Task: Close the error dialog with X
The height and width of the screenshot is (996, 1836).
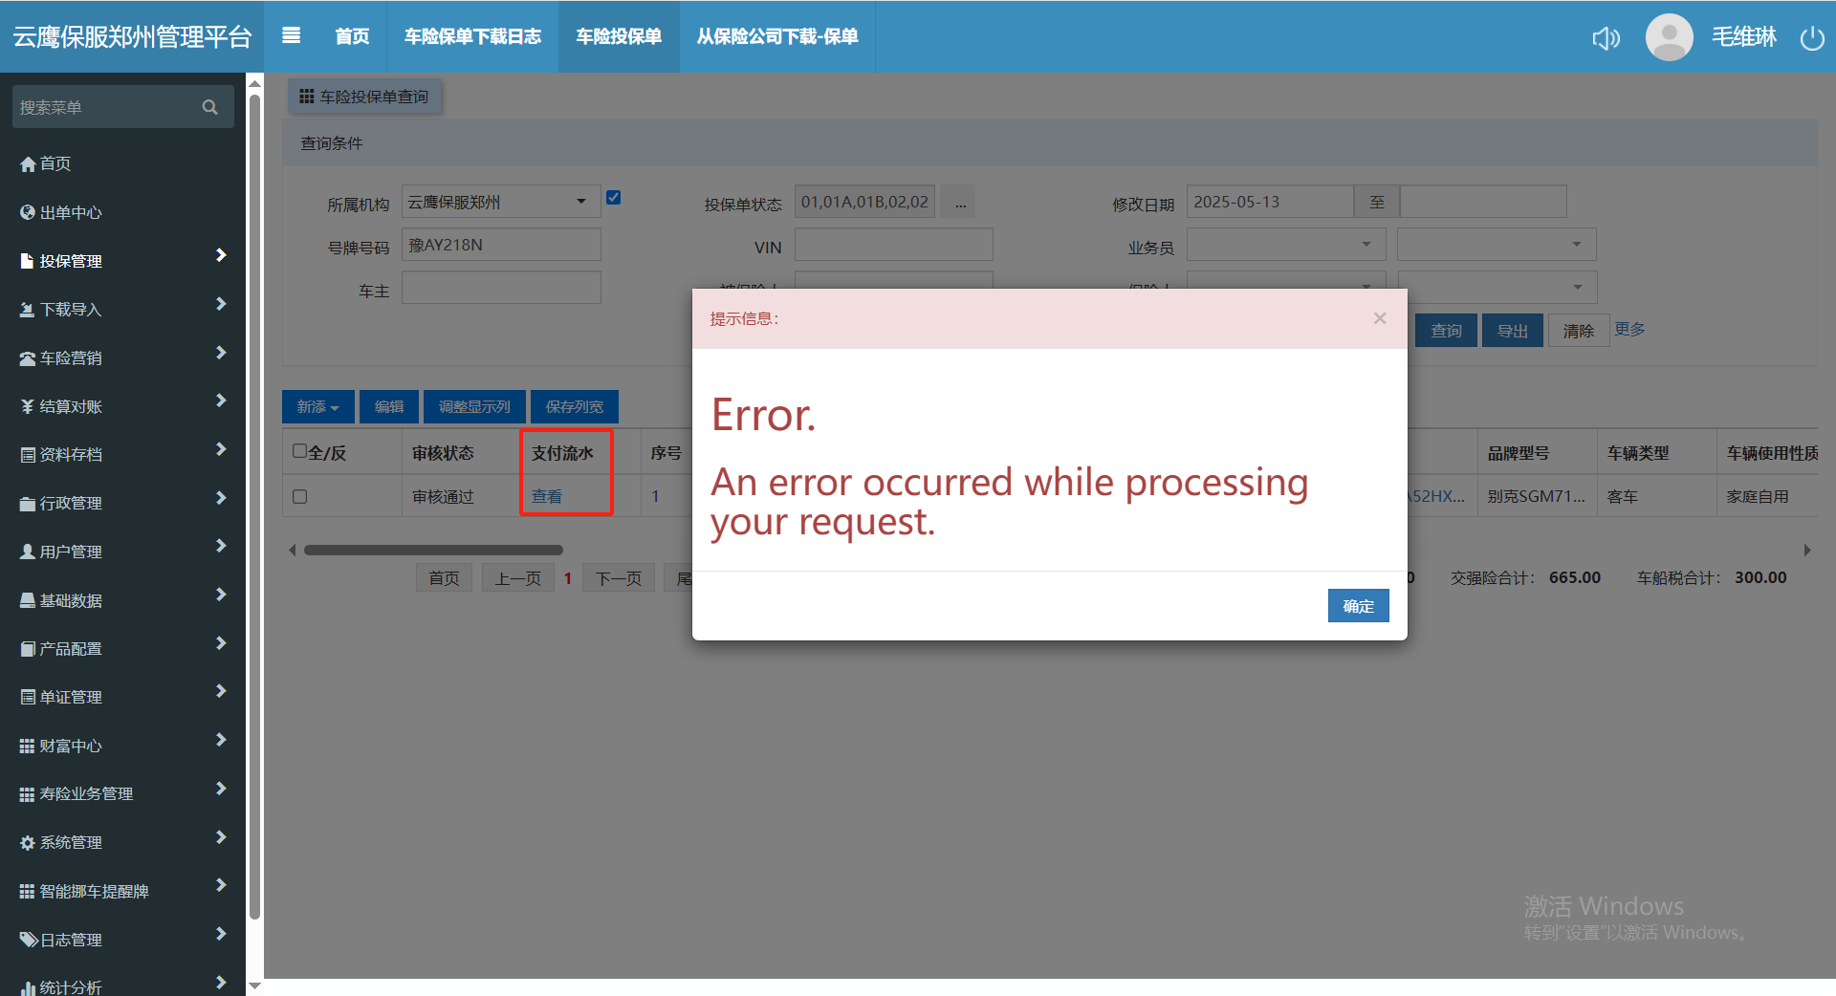Action: click(1379, 318)
